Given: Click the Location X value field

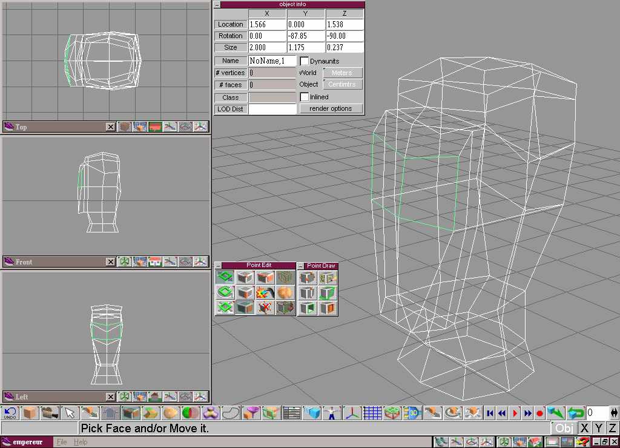Looking at the screenshot, I should coord(267,24).
